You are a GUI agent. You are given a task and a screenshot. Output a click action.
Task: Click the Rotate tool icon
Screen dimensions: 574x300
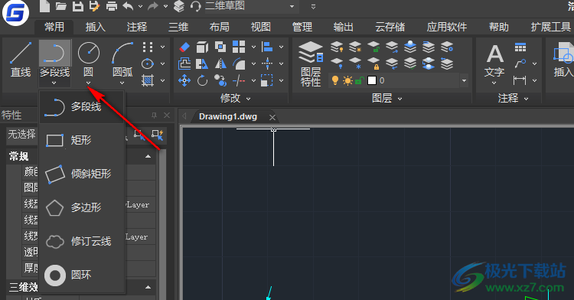[202, 80]
